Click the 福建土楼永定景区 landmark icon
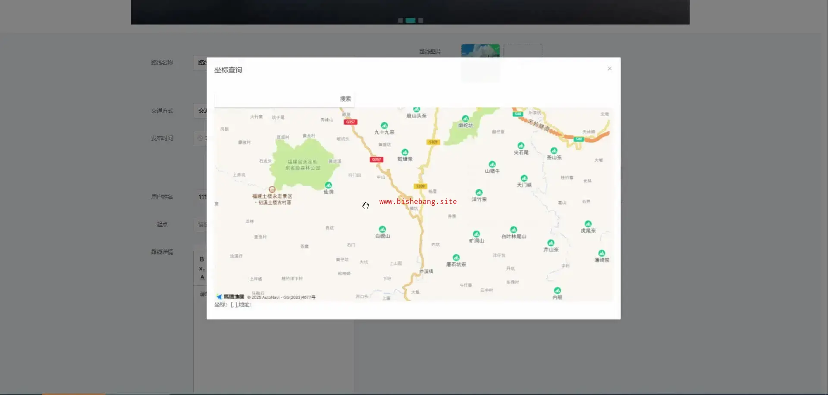The image size is (828, 395). point(272,189)
